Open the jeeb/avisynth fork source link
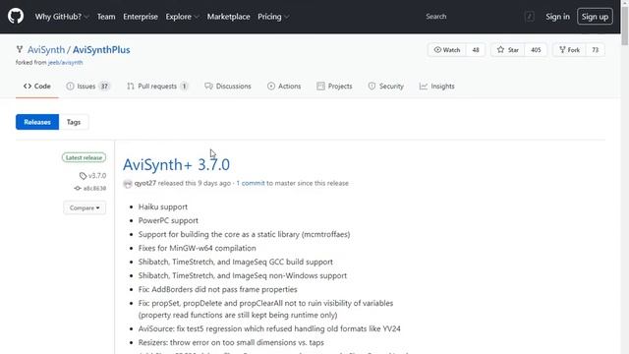Image resolution: width=629 pixels, height=354 pixels. pyautogui.click(x=66, y=63)
